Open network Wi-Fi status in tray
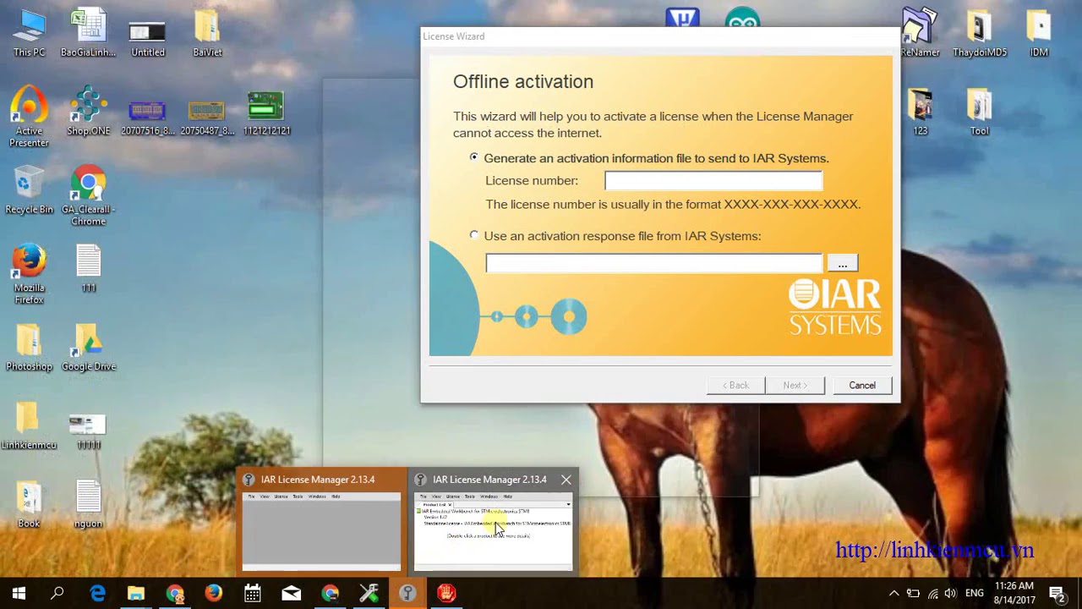The image size is (1082, 609). coord(932,594)
